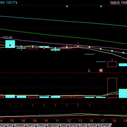The width and height of the screenshot is (127, 127).
Task: Select the TRIX indicator tab
Action: (41, 125)
